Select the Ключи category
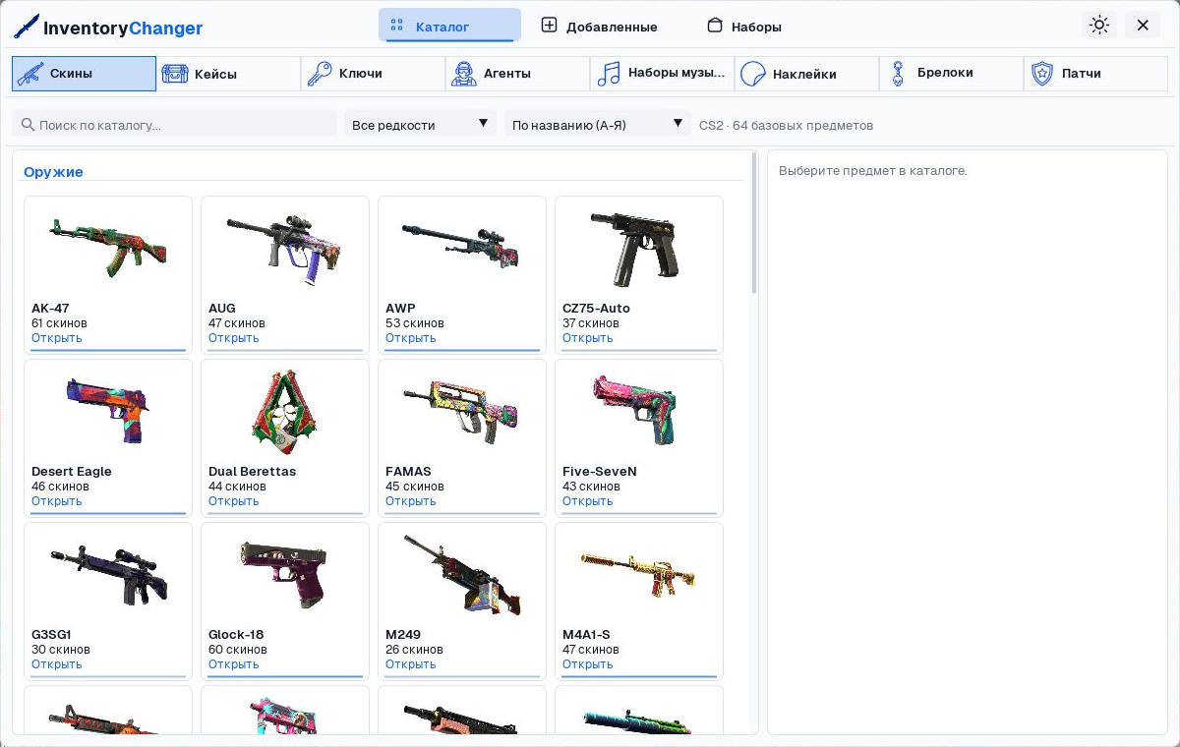Image resolution: width=1180 pixels, height=747 pixels. [373, 74]
